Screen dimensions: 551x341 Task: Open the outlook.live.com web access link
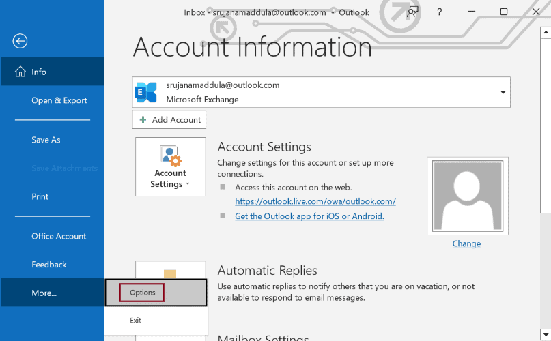click(x=315, y=201)
